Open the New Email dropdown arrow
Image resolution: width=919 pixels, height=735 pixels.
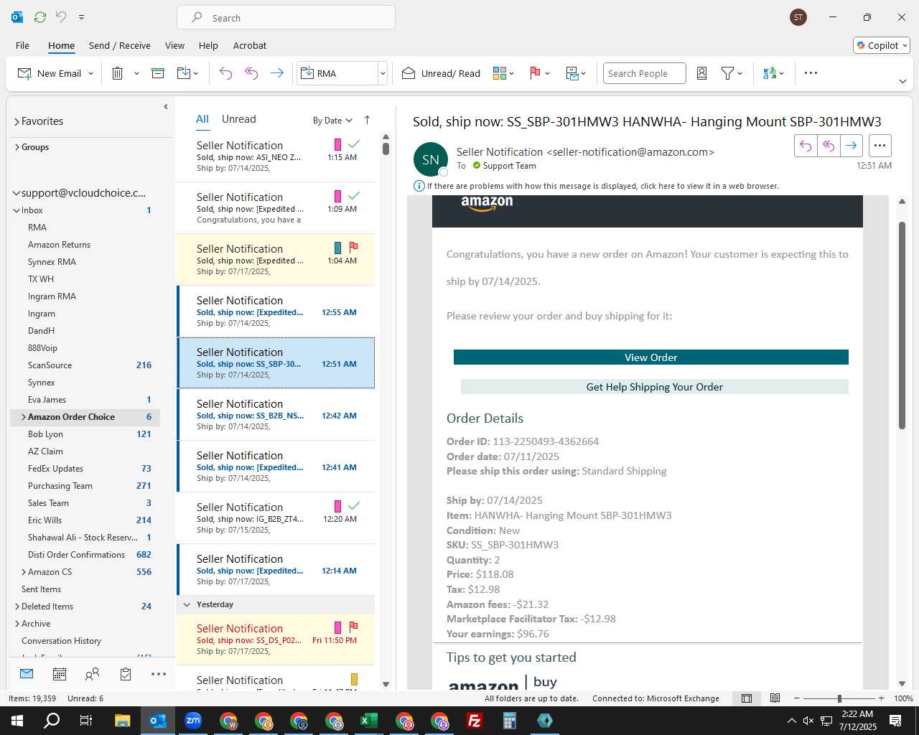[90, 73]
